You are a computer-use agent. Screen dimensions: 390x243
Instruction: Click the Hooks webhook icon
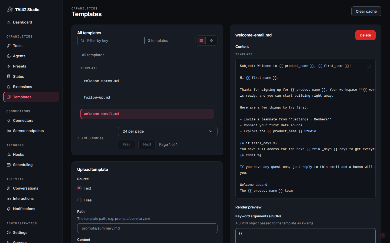[9, 154]
